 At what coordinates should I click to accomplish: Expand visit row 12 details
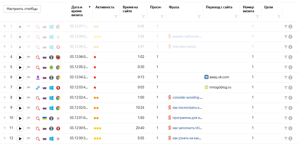5,138
